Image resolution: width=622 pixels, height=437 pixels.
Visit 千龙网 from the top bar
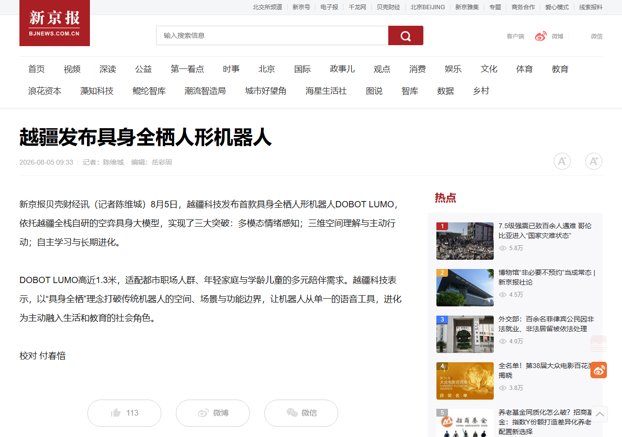(357, 7)
